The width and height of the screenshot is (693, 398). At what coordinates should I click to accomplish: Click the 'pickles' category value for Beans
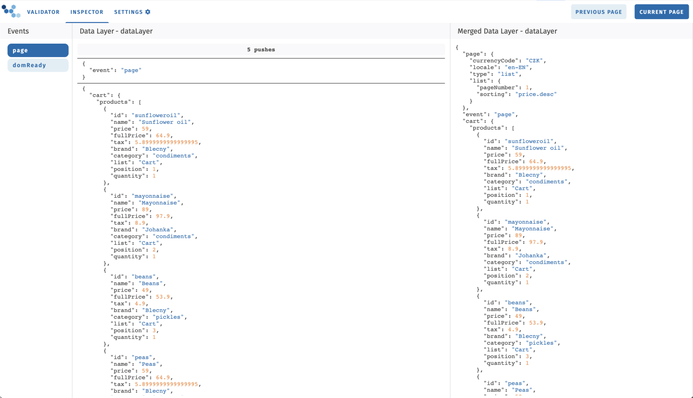point(168,317)
